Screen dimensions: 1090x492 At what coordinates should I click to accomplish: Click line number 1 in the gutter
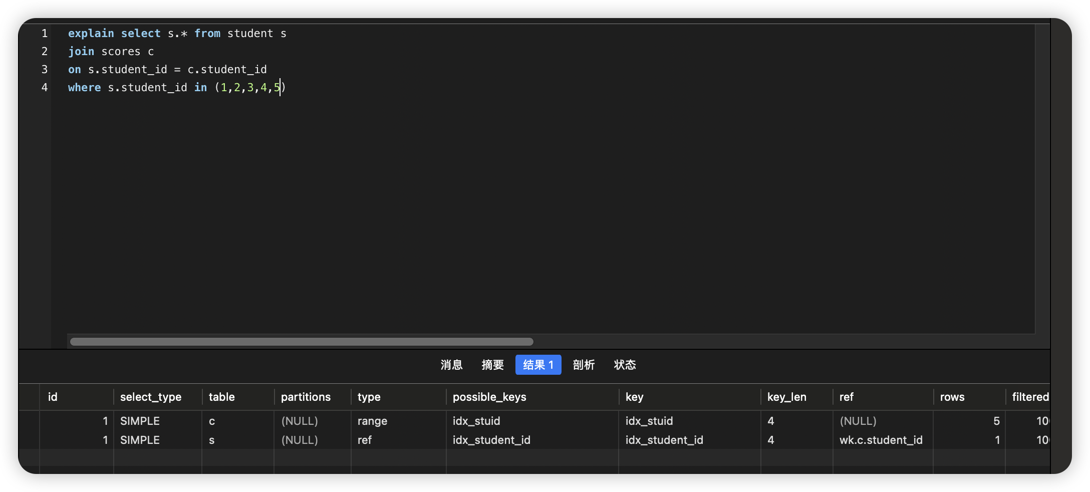(45, 33)
